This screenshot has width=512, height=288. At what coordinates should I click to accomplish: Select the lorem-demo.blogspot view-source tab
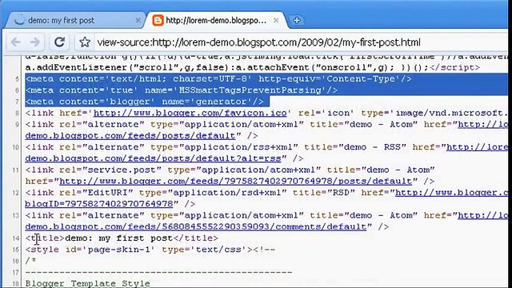click(x=215, y=21)
